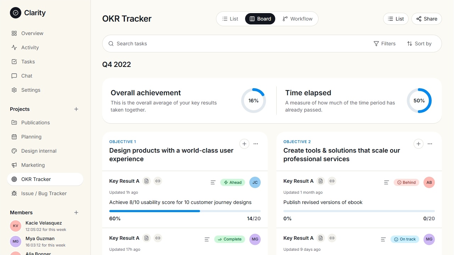Click the link icon on the key result updated 9 days ago
Image resolution: width=454 pixels, height=255 pixels.
[x=332, y=238]
